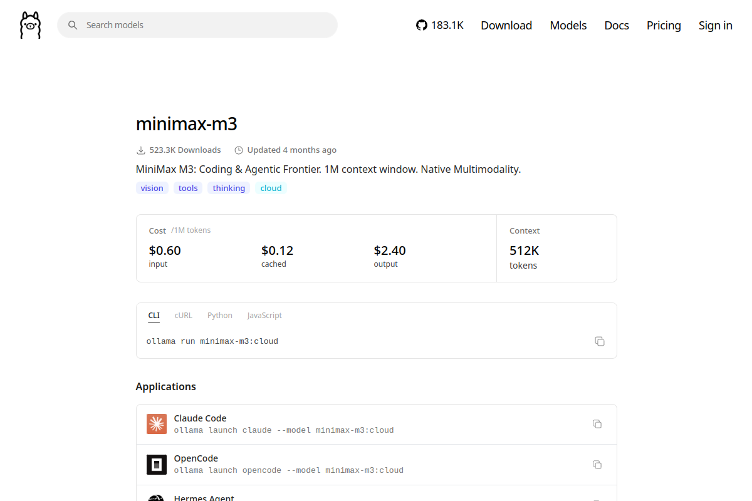The image size is (752, 501).
Task: Click the 512K context value
Action: 525,250
